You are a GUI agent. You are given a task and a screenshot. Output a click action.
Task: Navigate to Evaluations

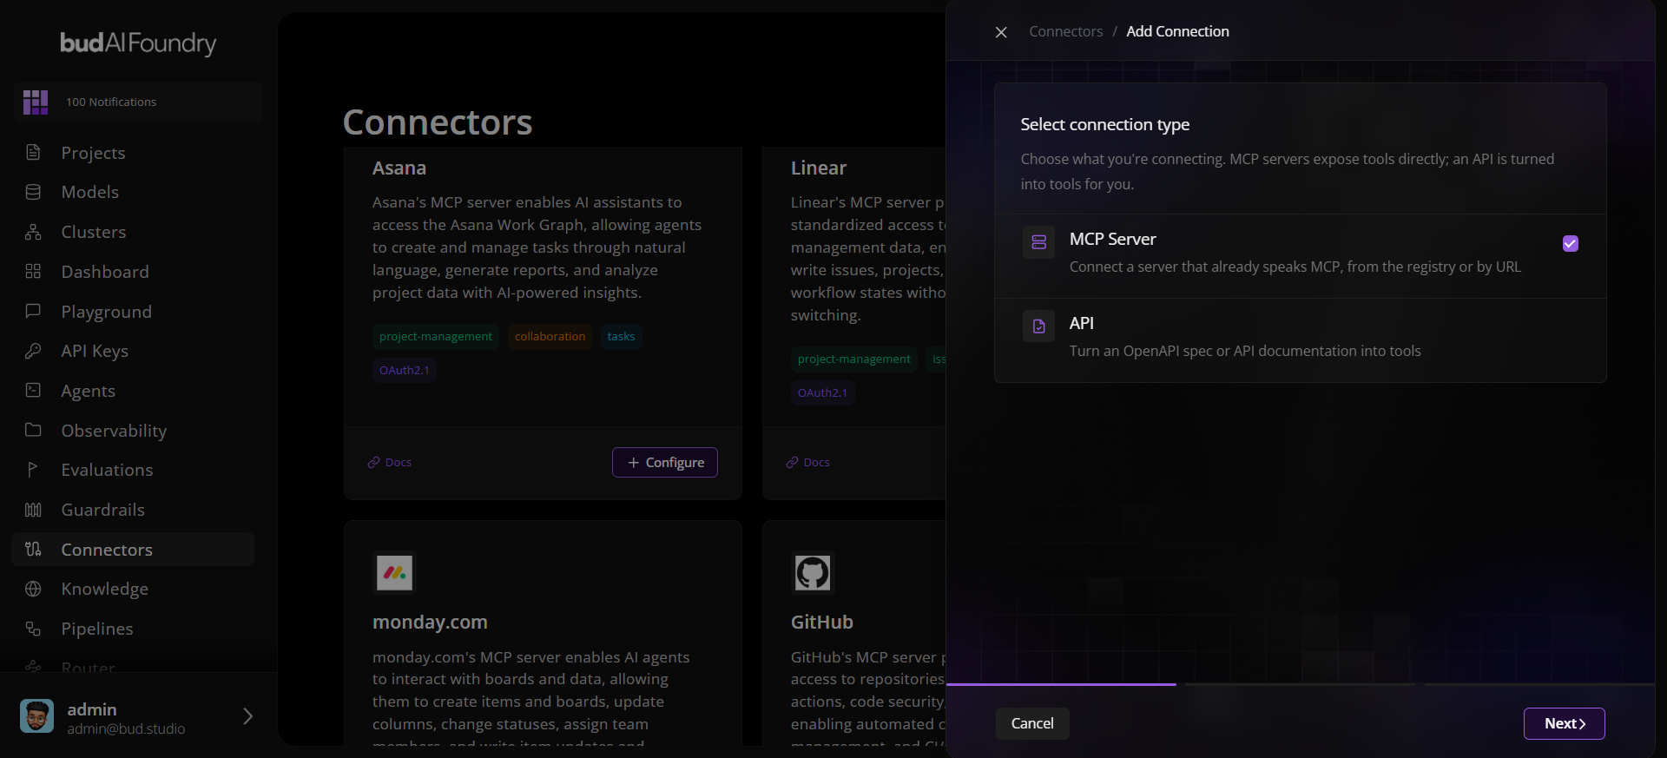[133, 470]
